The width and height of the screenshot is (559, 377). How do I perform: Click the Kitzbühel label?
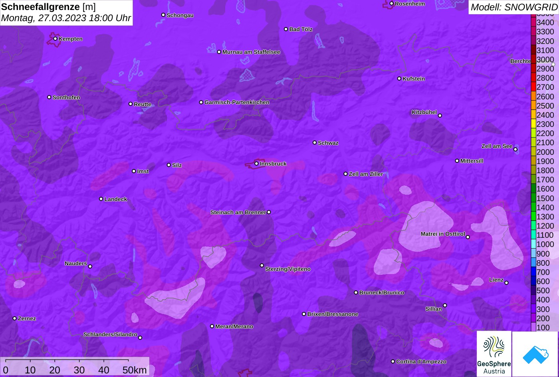pos(424,112)
